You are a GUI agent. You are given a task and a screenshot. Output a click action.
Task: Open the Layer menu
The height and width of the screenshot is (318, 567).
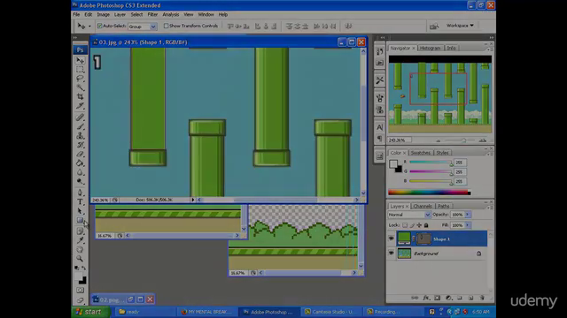point(120,14)
